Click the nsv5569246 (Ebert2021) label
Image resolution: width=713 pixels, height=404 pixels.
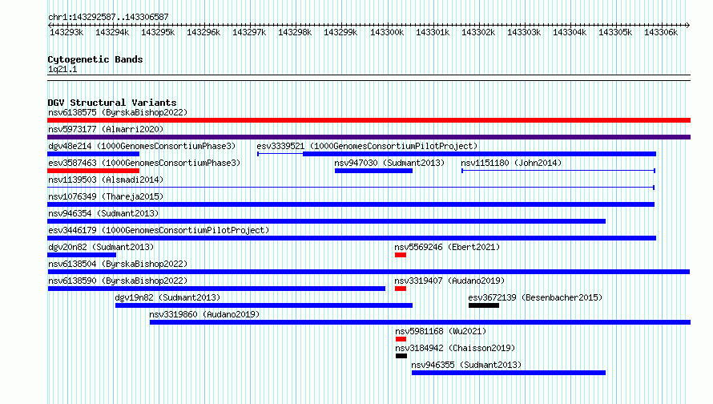coord(447,247)
